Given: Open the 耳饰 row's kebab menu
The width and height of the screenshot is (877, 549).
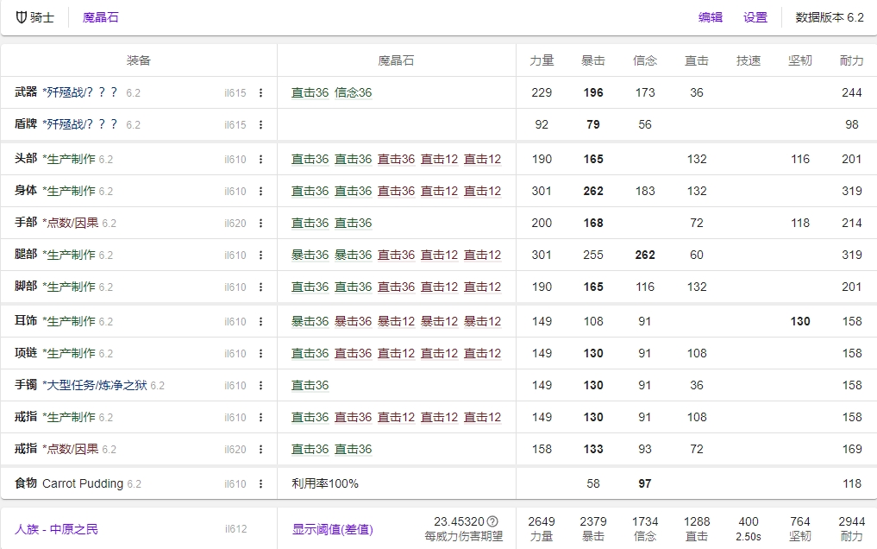Looking at the screenshot, I should [262, 320].
